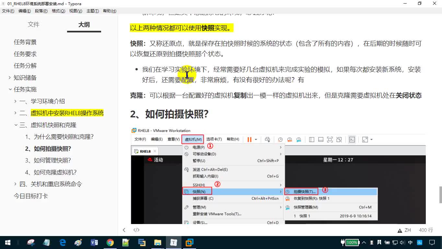The width and height of the screenshot is (442, 249).
Task: Open Visio from the taskbar
Action: tap(94, 243)
